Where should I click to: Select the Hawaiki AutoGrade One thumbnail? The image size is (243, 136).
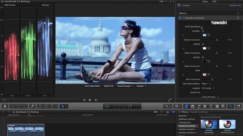coord(227,124)
